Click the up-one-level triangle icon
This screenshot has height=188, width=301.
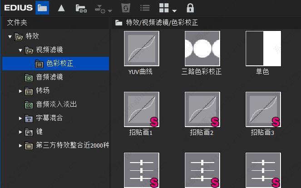pos(61,8)
